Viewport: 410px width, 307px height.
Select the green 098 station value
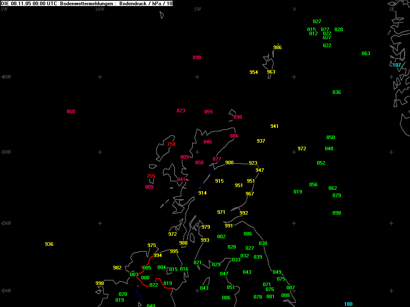click(x=336, y=213)
